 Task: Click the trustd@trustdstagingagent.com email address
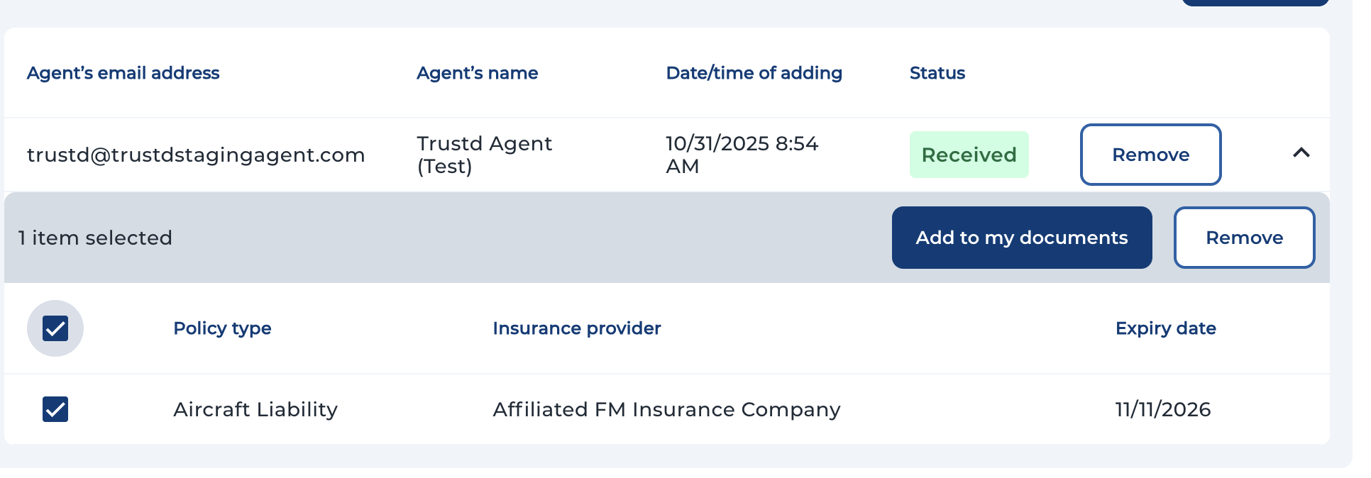(x=196, y=155)
